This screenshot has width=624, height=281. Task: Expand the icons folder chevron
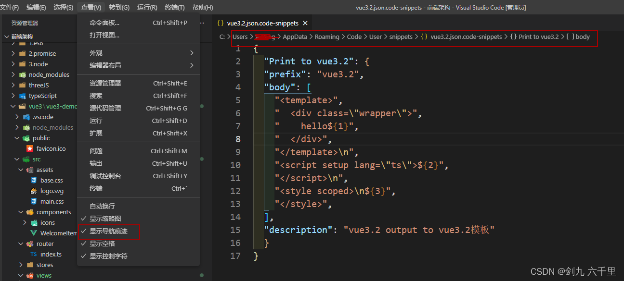point(25,222)
